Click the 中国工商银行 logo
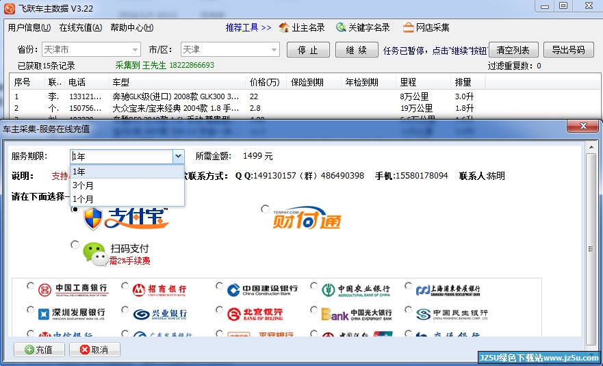 point(73,289)
